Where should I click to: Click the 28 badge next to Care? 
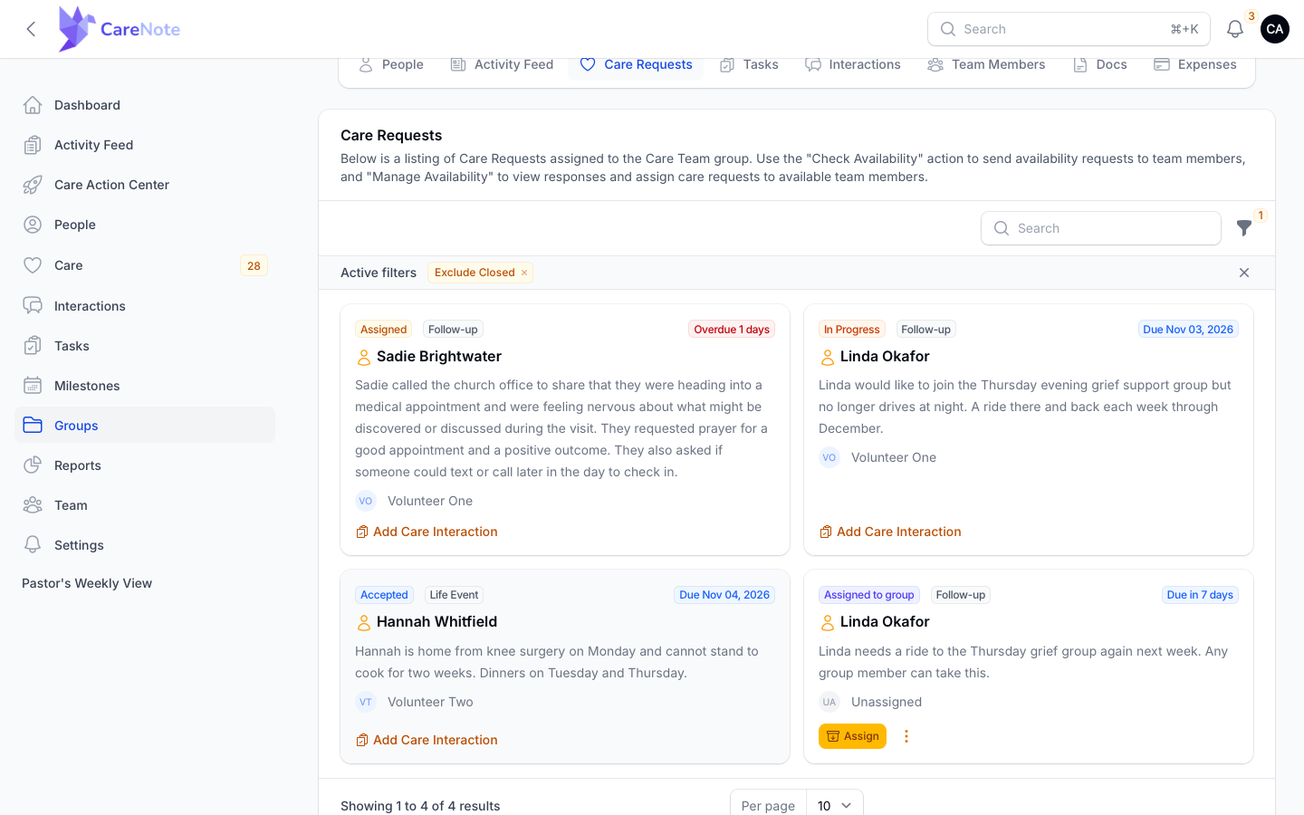coord(254,265)
